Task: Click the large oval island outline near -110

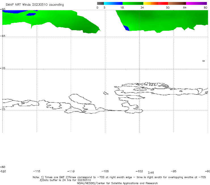Action: tap(80, 99)
